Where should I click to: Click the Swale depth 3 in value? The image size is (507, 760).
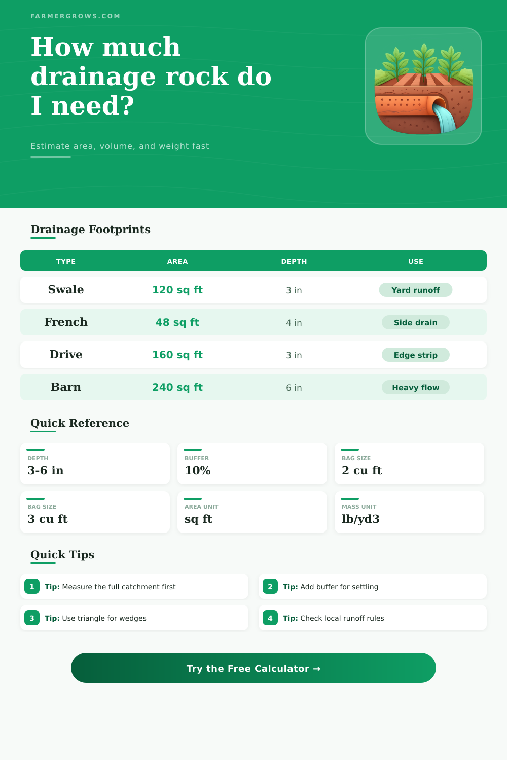[x=294, y=290]
